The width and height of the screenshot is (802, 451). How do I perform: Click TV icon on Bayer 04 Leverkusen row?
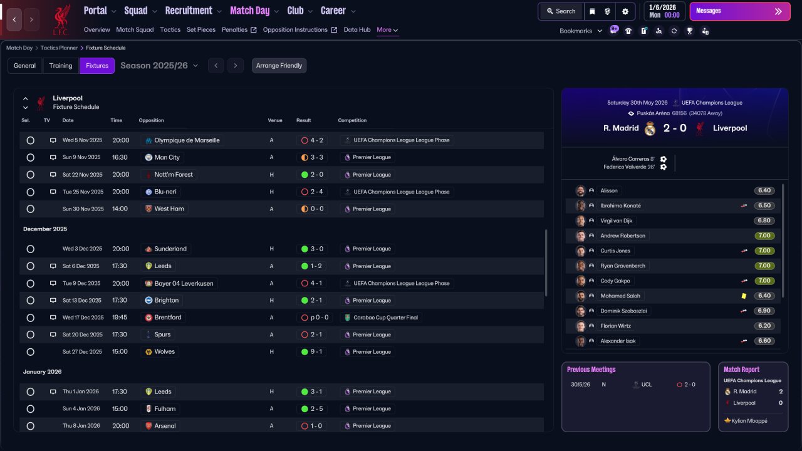pos(53,283)
